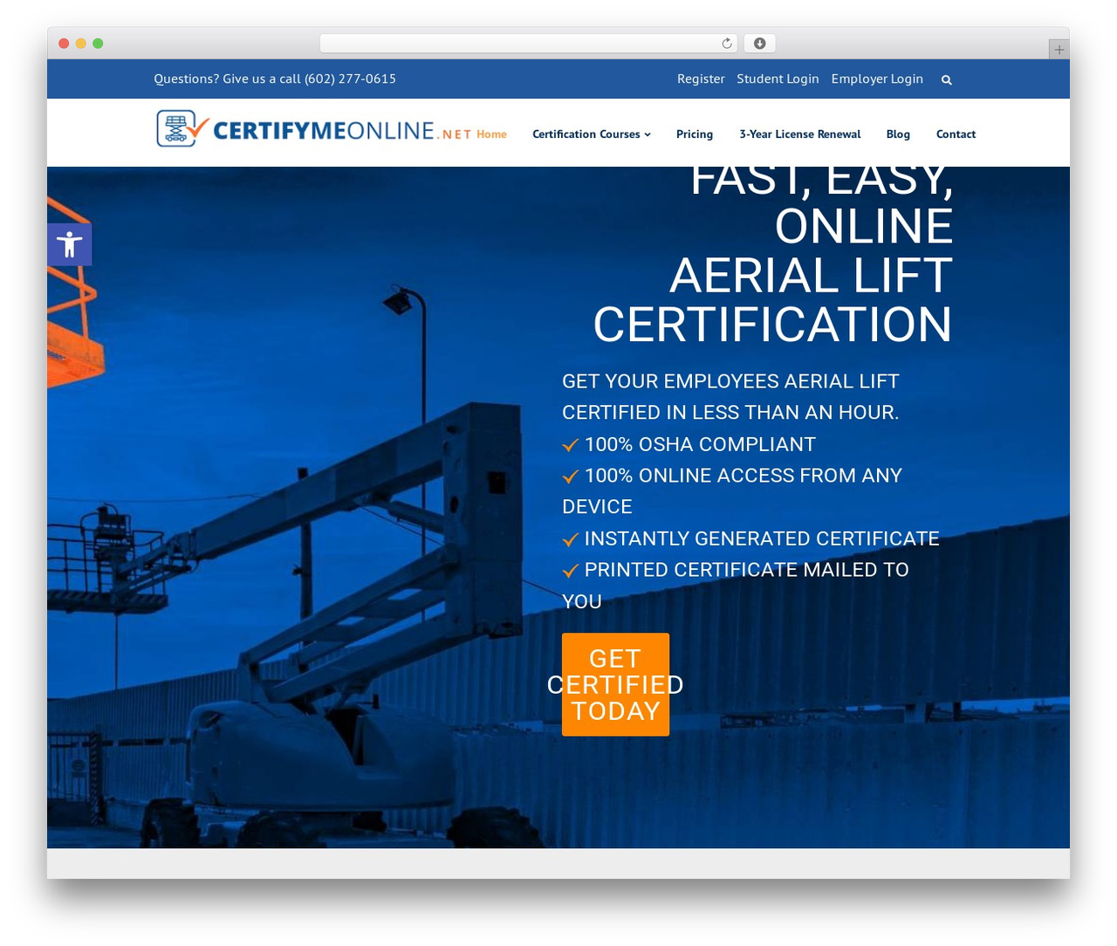Focus the browser address bar

[529, 44]
